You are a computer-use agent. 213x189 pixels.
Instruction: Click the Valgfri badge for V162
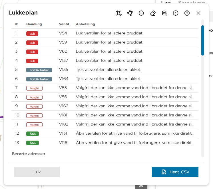tap(34, 106)
